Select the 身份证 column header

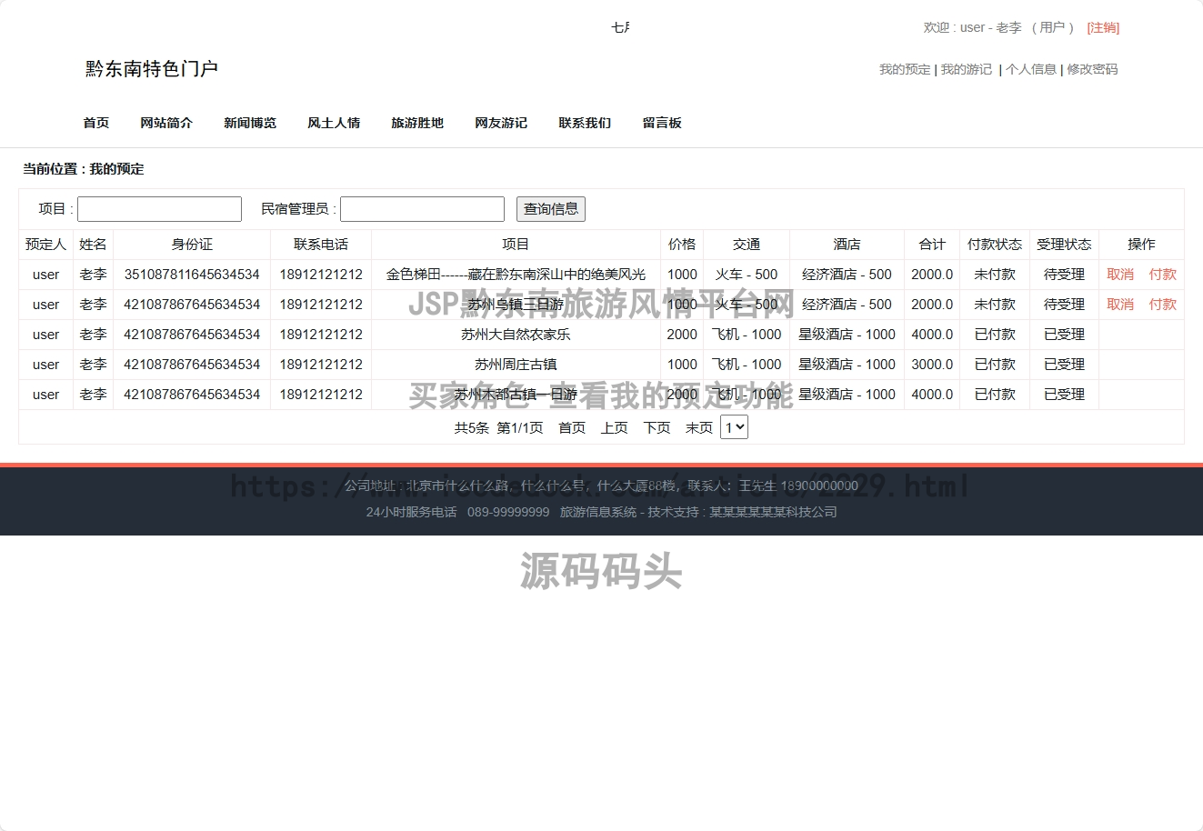coord(192,245)
